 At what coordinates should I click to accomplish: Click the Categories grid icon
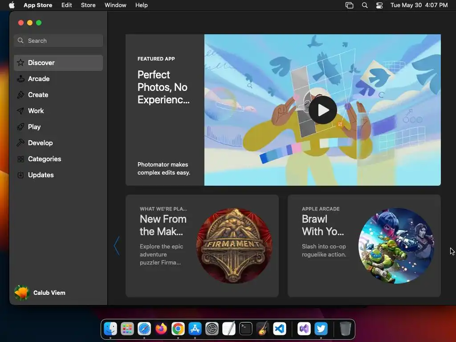click(x=20, y=159)
